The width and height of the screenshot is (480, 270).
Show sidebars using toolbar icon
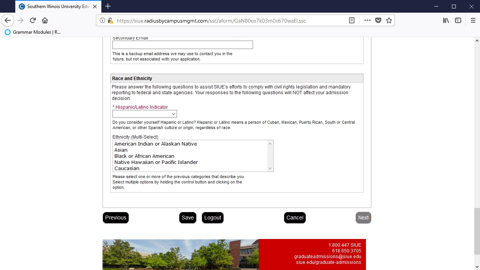pos(458,20)
